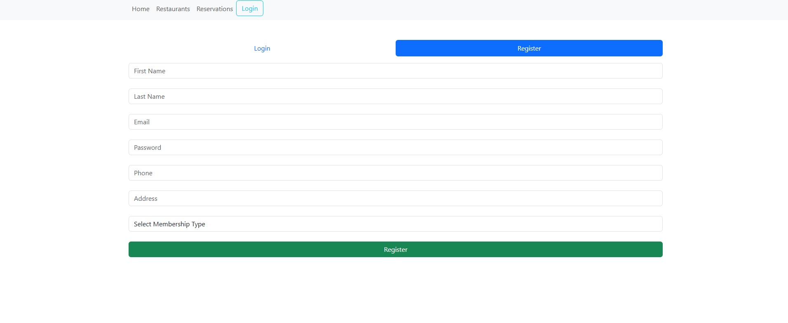Screen dimensions: 788x323
Task: Focus the First Name field
Action: point(395,71)
